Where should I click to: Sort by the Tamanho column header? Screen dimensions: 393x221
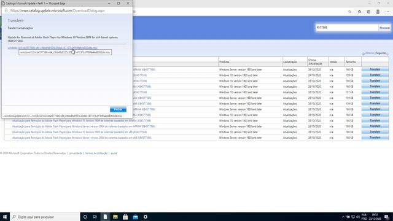351,62
